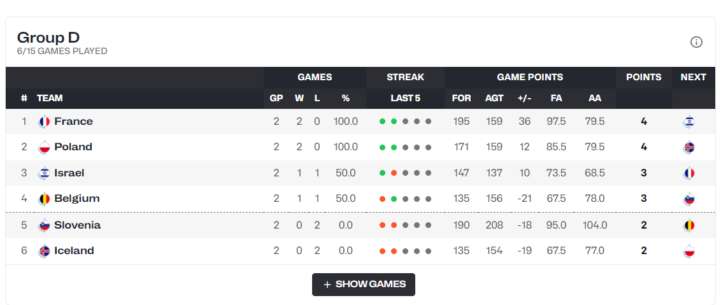Open Poland's next opponent Iceland flag
Screen dimensions: 728x305
tap(689, 147)
